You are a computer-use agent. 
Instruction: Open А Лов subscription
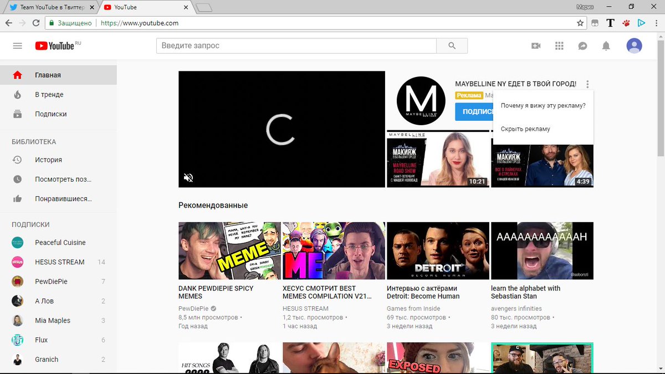tap(58, 301)
